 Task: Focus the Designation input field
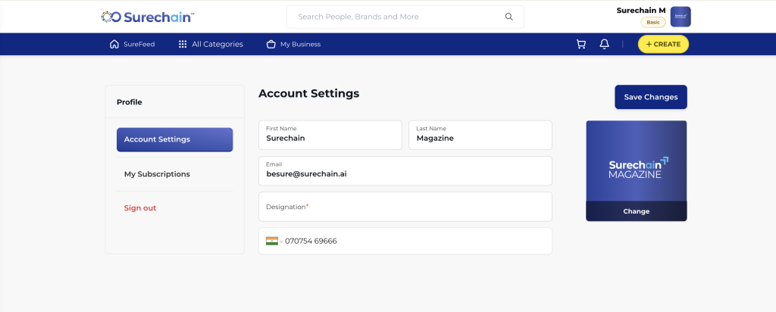click(x=405, y=207)
